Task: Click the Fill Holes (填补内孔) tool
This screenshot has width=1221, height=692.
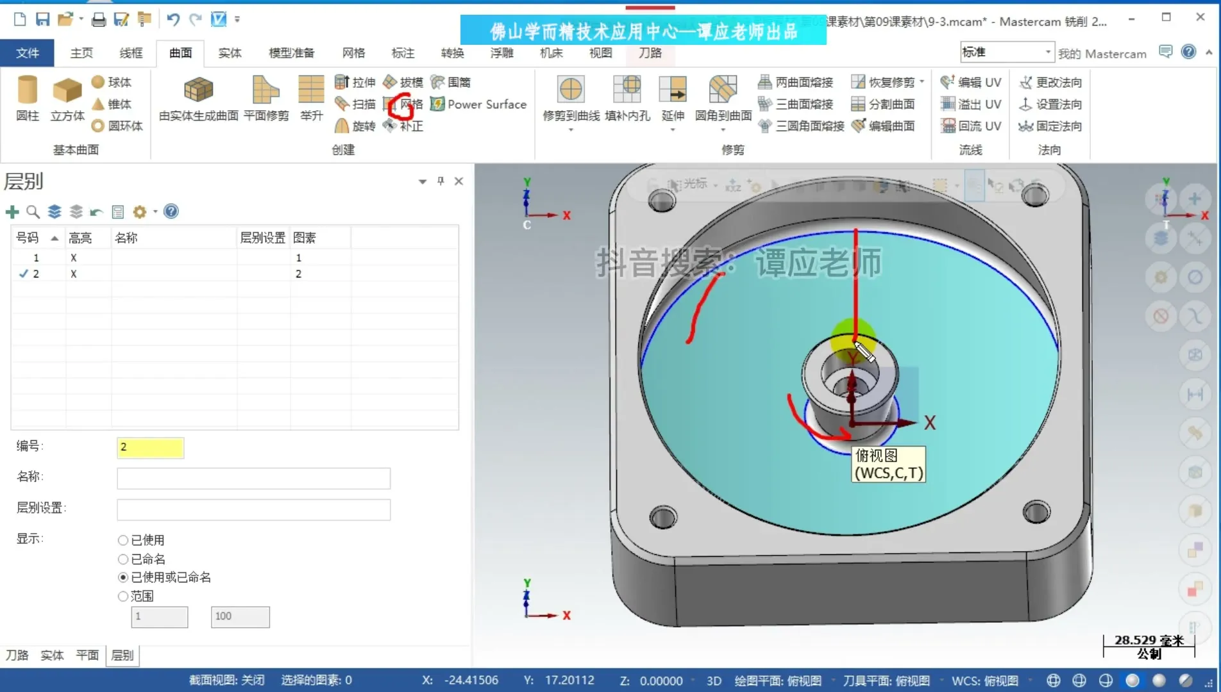Action: [627, 97]
